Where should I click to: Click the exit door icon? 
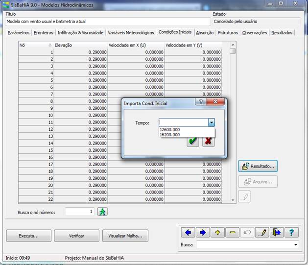(277, 232)
